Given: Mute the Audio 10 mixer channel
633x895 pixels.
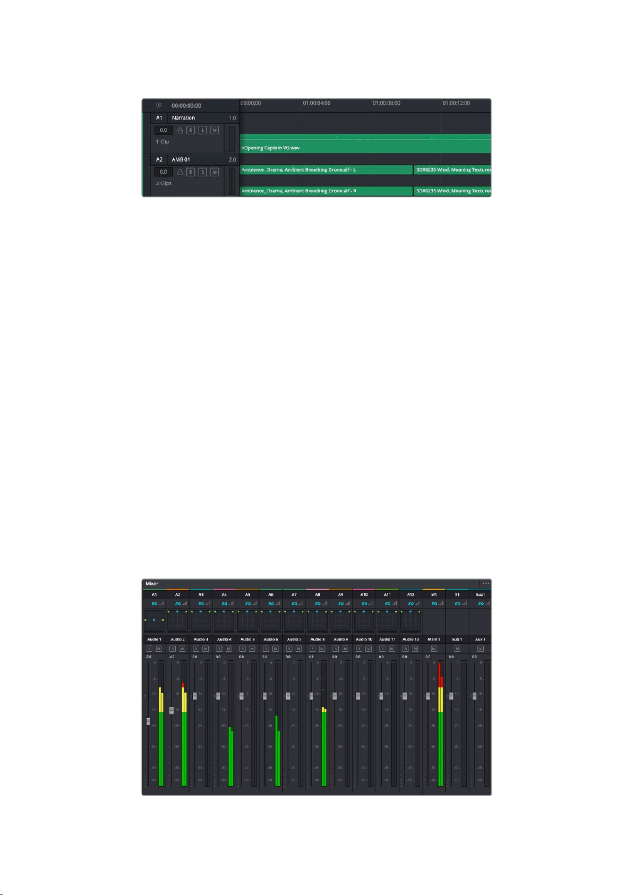Looking at the screenshot, I should pos(369,649).
